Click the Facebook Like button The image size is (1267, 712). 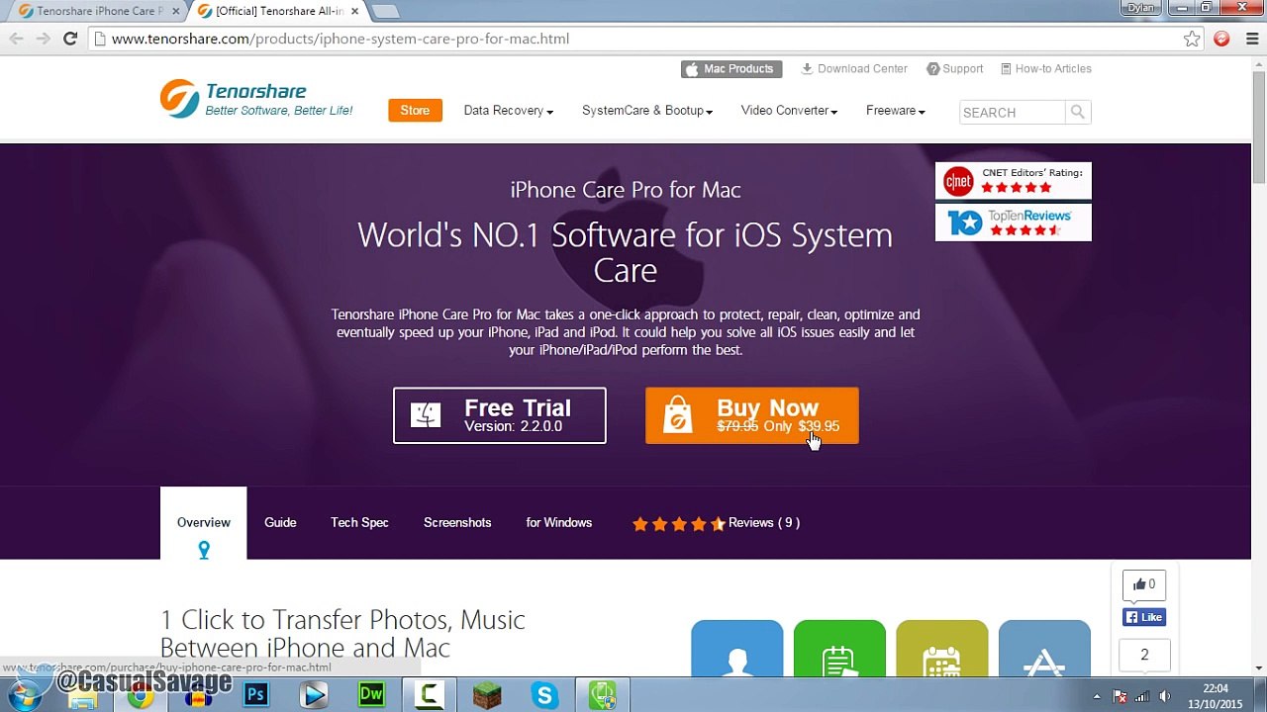(1144, 617)
